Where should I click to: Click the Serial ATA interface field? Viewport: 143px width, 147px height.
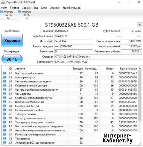(x=74, y=41)
